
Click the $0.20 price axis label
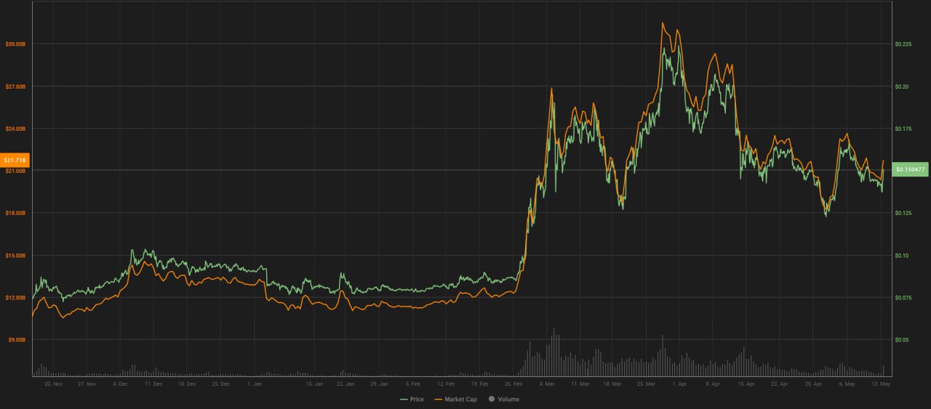click(902, 86)
